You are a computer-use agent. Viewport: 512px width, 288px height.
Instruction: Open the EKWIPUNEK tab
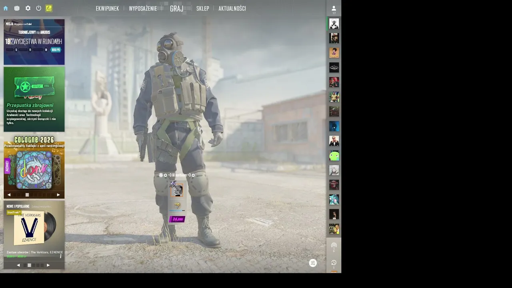pyautogui.click(x=107, y=8)
